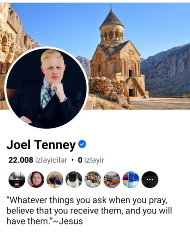Click the blue verified badge icon

click(x=82, y=144)
